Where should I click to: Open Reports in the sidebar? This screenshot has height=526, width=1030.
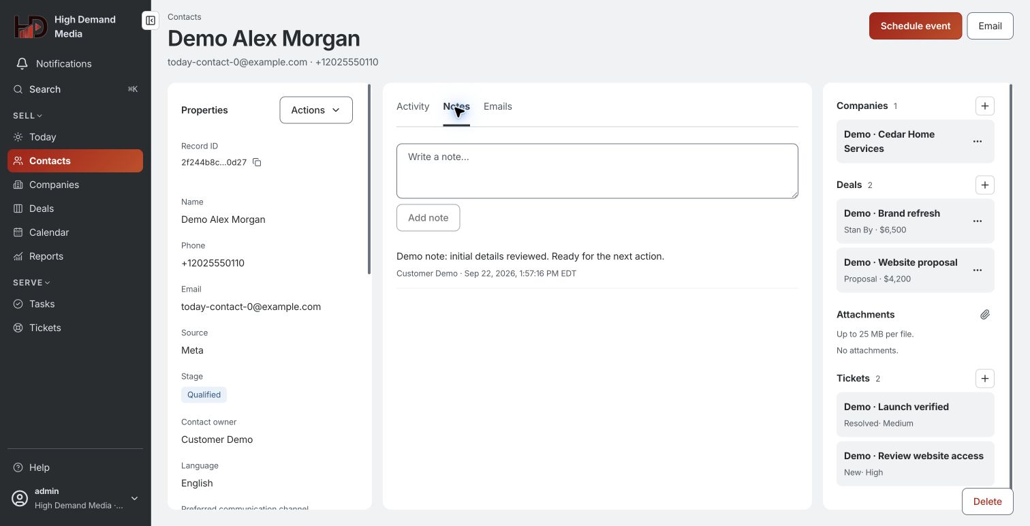coord(75,256)
